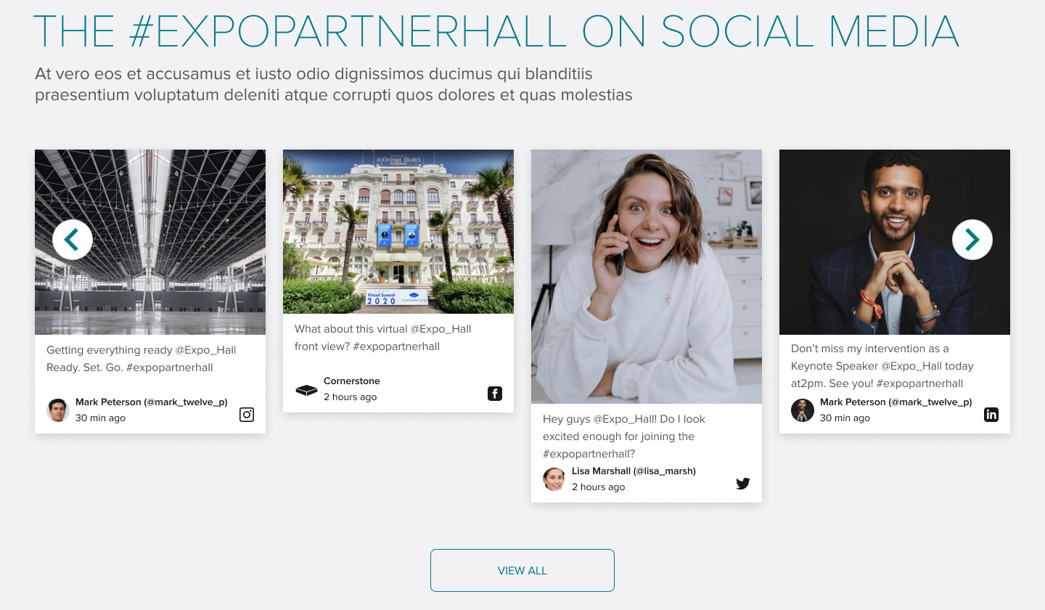Image resolution: width=1045 pixels, height=610 pixels.
Task: Click "Hey guys @Expo_Hall" post text
Action: coord(624,436)
